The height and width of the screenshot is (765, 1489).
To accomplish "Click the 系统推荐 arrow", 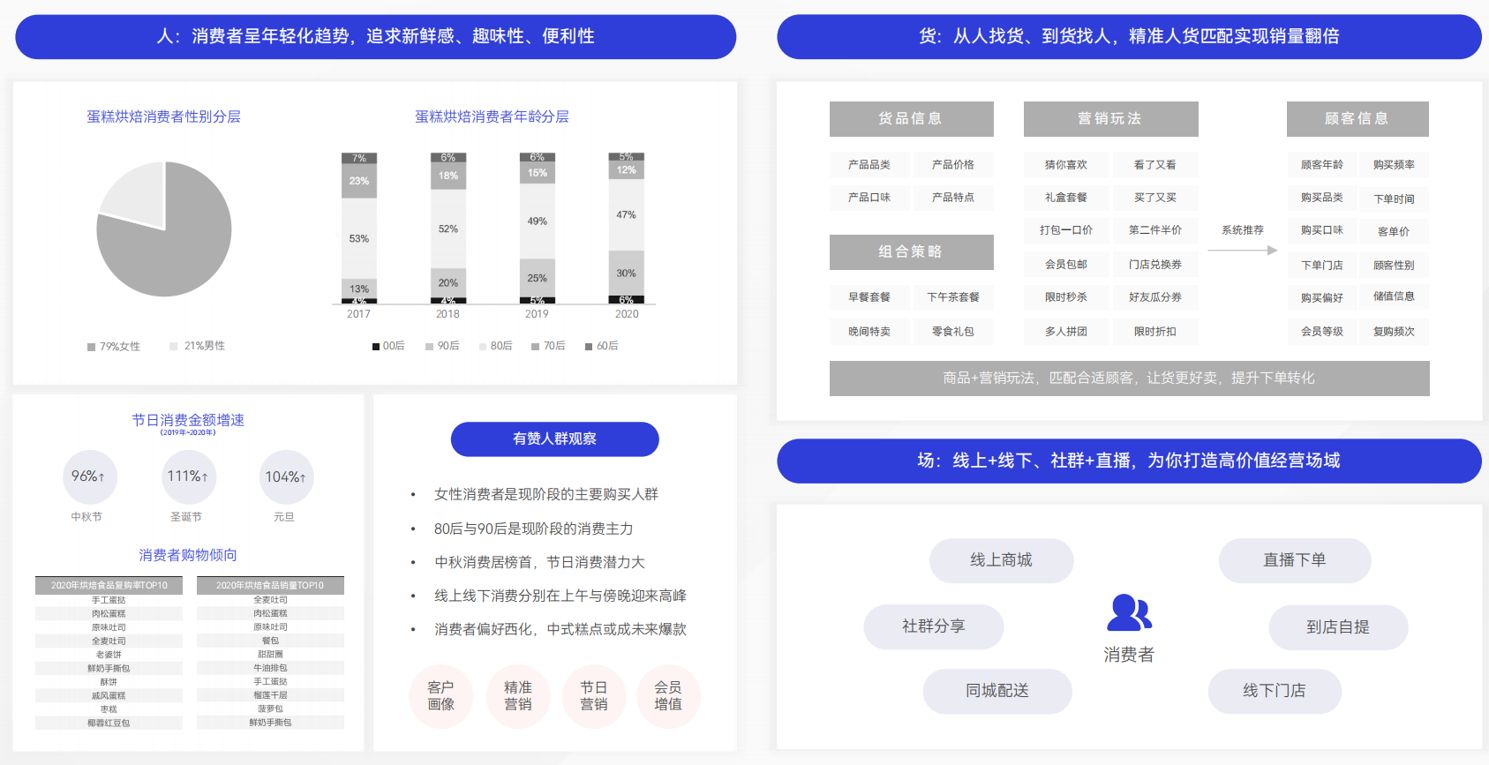I will 1242,251.
